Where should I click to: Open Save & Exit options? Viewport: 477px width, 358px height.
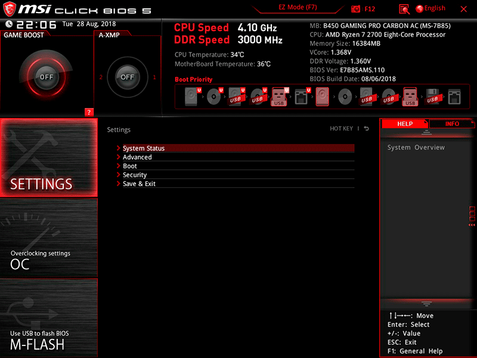(143, 184)
